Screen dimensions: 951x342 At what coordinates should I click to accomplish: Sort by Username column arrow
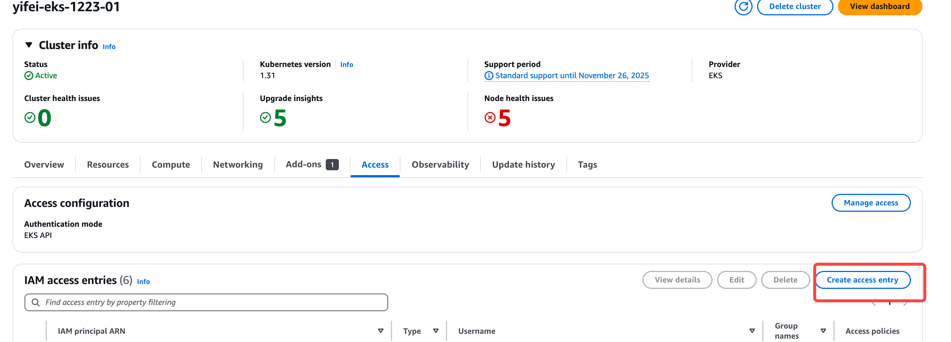pyautogui.click(x=752, y=331)
